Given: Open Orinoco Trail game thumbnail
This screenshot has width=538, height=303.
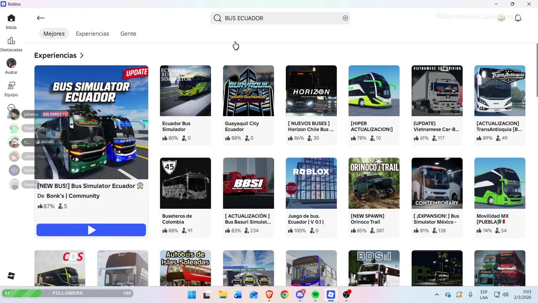Looking at the screenshot, I should click(x=374, y=183).
